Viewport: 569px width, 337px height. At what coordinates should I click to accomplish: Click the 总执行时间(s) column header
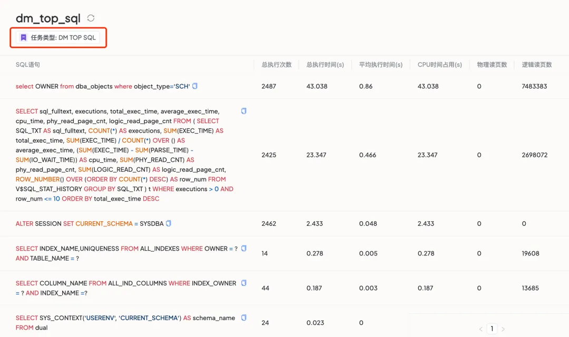(x=325, y=65)
